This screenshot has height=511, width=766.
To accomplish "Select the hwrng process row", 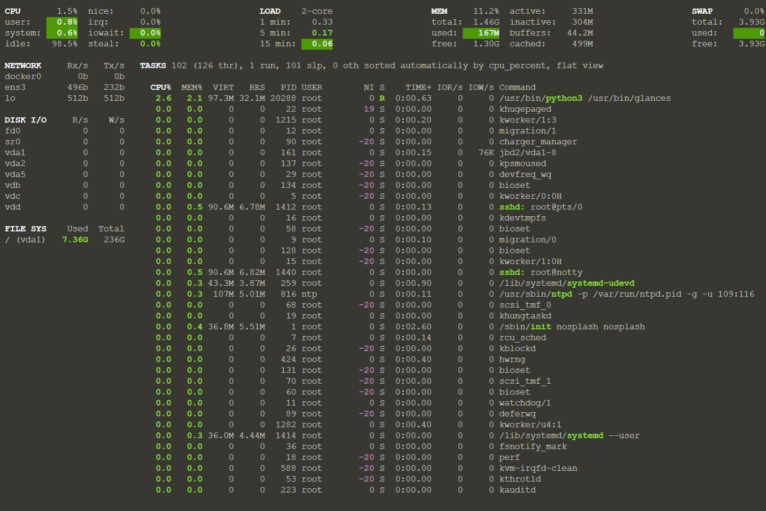I will click(340, 359).
